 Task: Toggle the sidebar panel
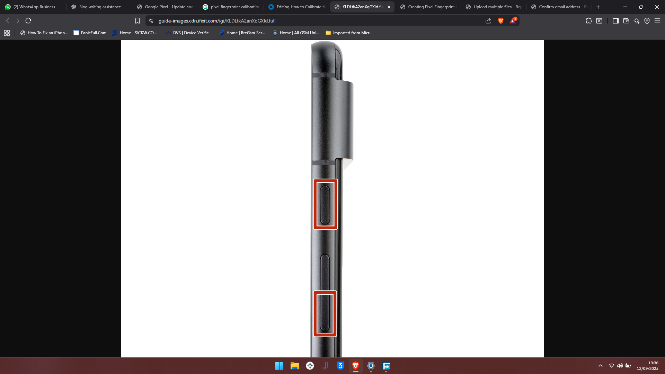point(615,21)
